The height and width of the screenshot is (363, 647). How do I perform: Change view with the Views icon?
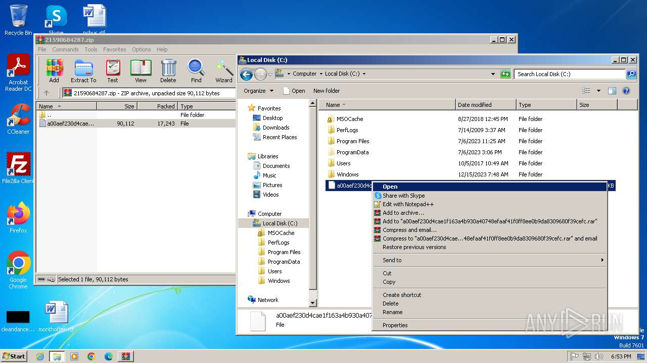(x=586, y=91)
